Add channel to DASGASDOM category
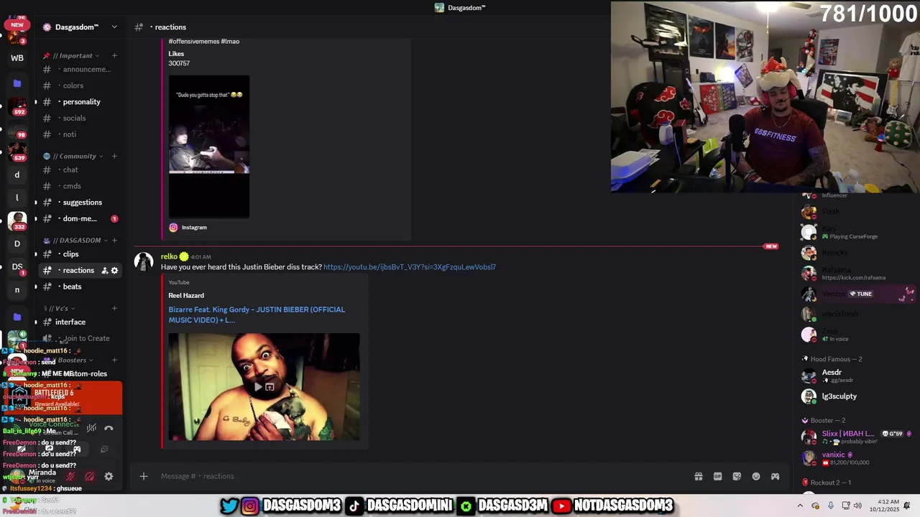Viewport: 920px width, 517px height. pyautogui.click(x=114, y=241)
